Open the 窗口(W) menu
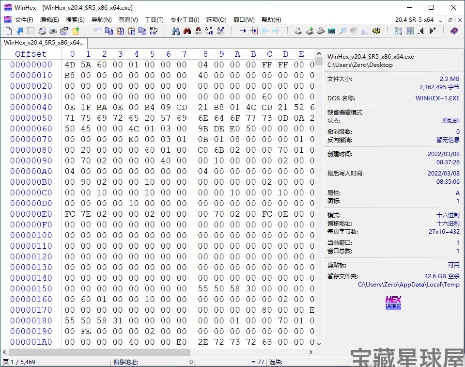The width and height of the screenshot is (465, 367). coord(244,20)
